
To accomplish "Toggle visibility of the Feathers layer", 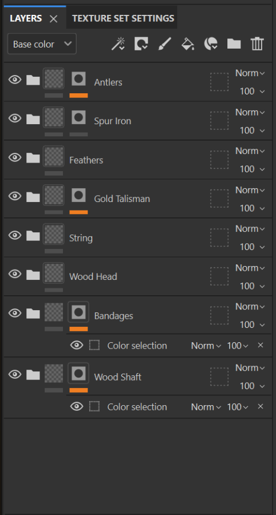I will click(15, 157).
